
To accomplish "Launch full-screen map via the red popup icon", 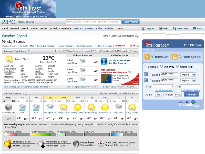I will [129, 72].
